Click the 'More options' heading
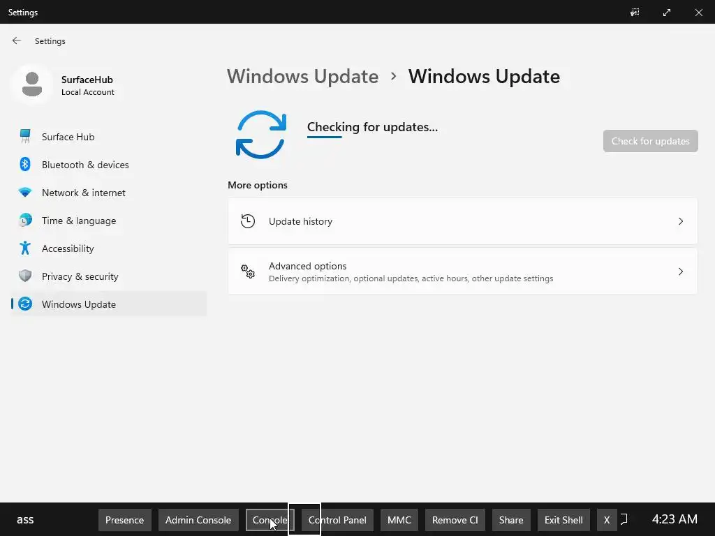 pos(258,185)
